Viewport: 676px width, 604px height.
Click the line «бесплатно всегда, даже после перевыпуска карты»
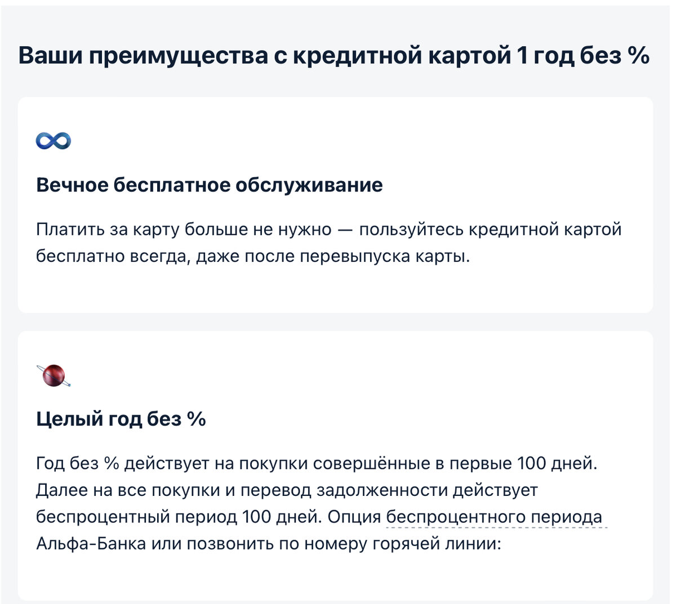252,257
